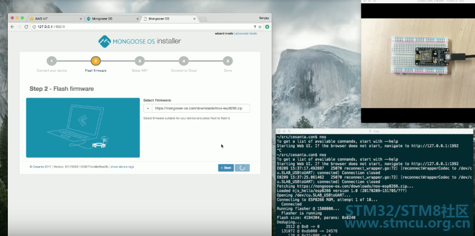Click the 'Flash size: 4194304' terminal line
The image size is (475, 236).
[316, 218]
